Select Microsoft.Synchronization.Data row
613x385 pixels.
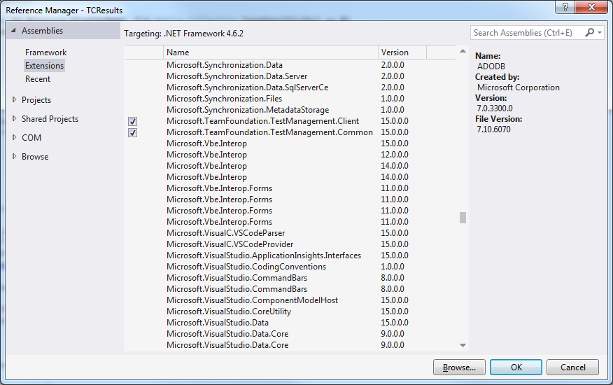pos(290,65)
